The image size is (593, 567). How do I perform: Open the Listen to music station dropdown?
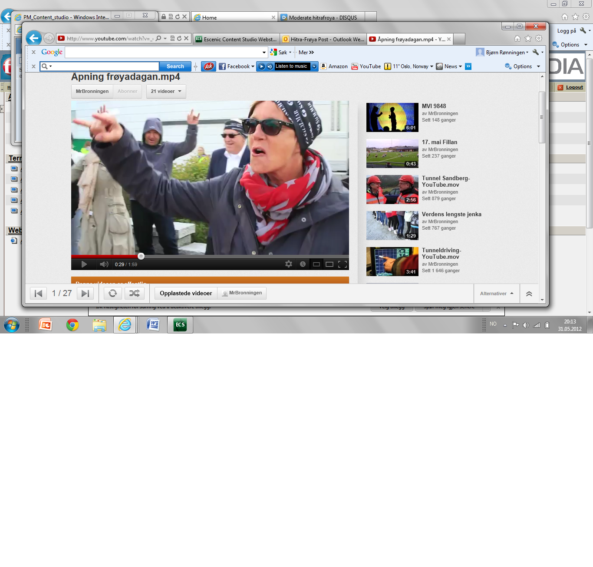(x=314, y=66)
